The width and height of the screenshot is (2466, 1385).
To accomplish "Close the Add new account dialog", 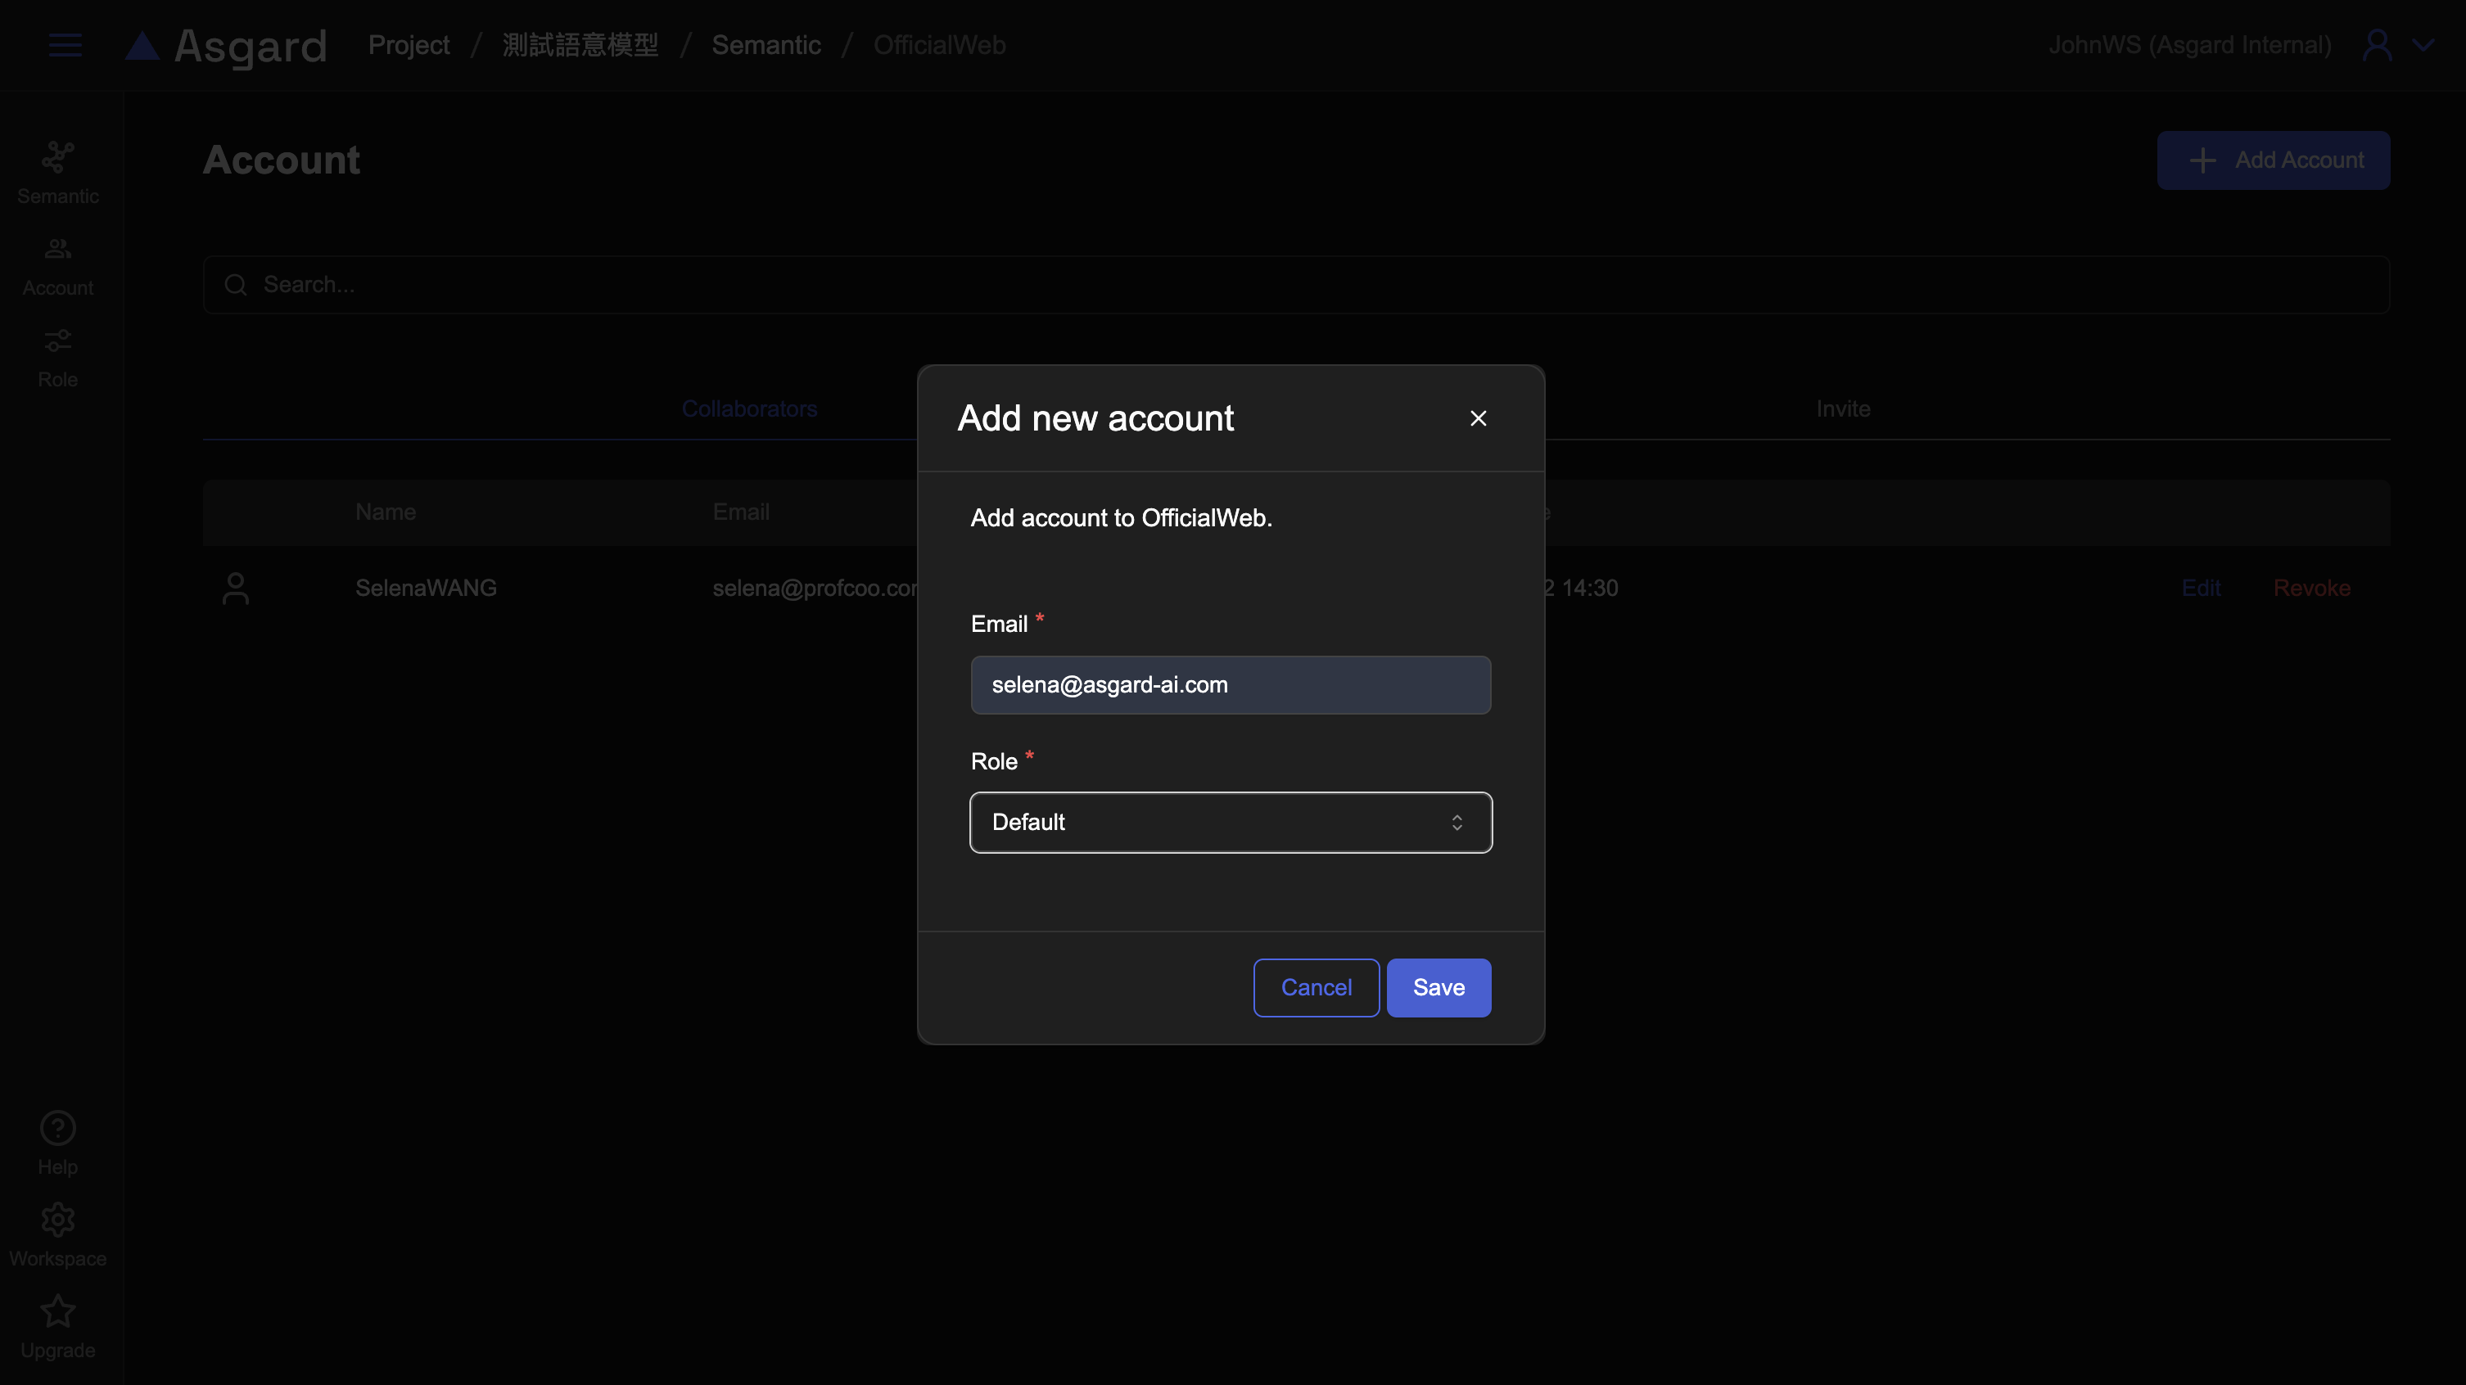I will (x=1478, y=418).
